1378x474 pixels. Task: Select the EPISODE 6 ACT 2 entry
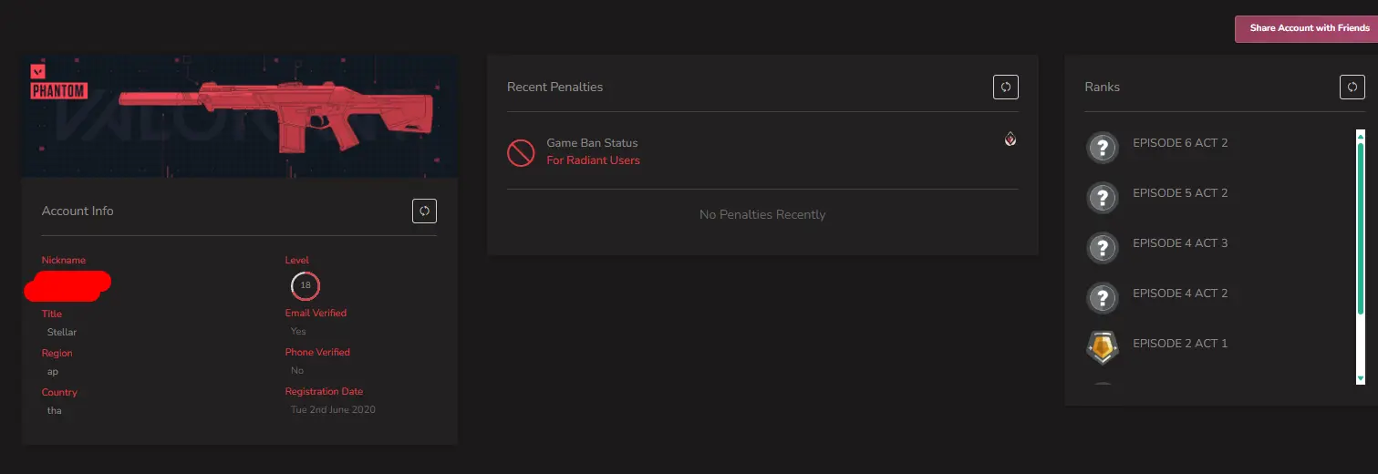pos(1180,143)
